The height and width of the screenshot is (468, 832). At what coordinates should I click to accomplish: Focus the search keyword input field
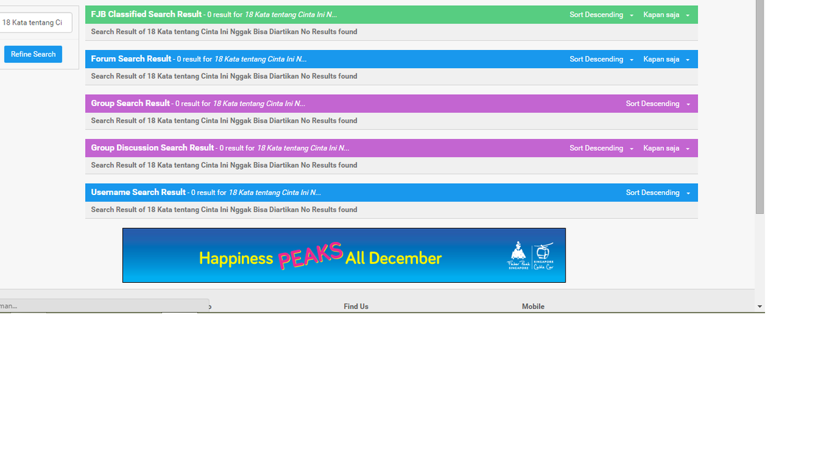[x=35, y=22]
